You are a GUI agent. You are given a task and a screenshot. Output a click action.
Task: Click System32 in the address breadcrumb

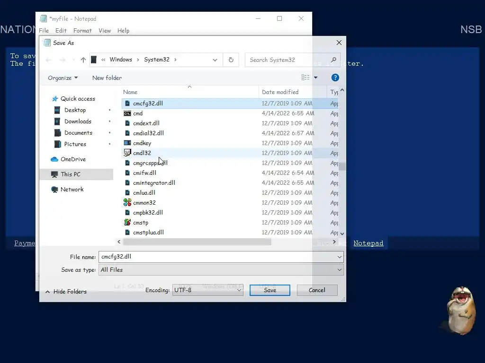click(x=156, y=60)
